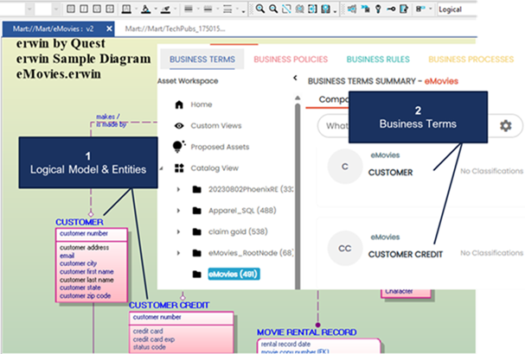Open the line color dropdown arrow

tap(175, 9)
